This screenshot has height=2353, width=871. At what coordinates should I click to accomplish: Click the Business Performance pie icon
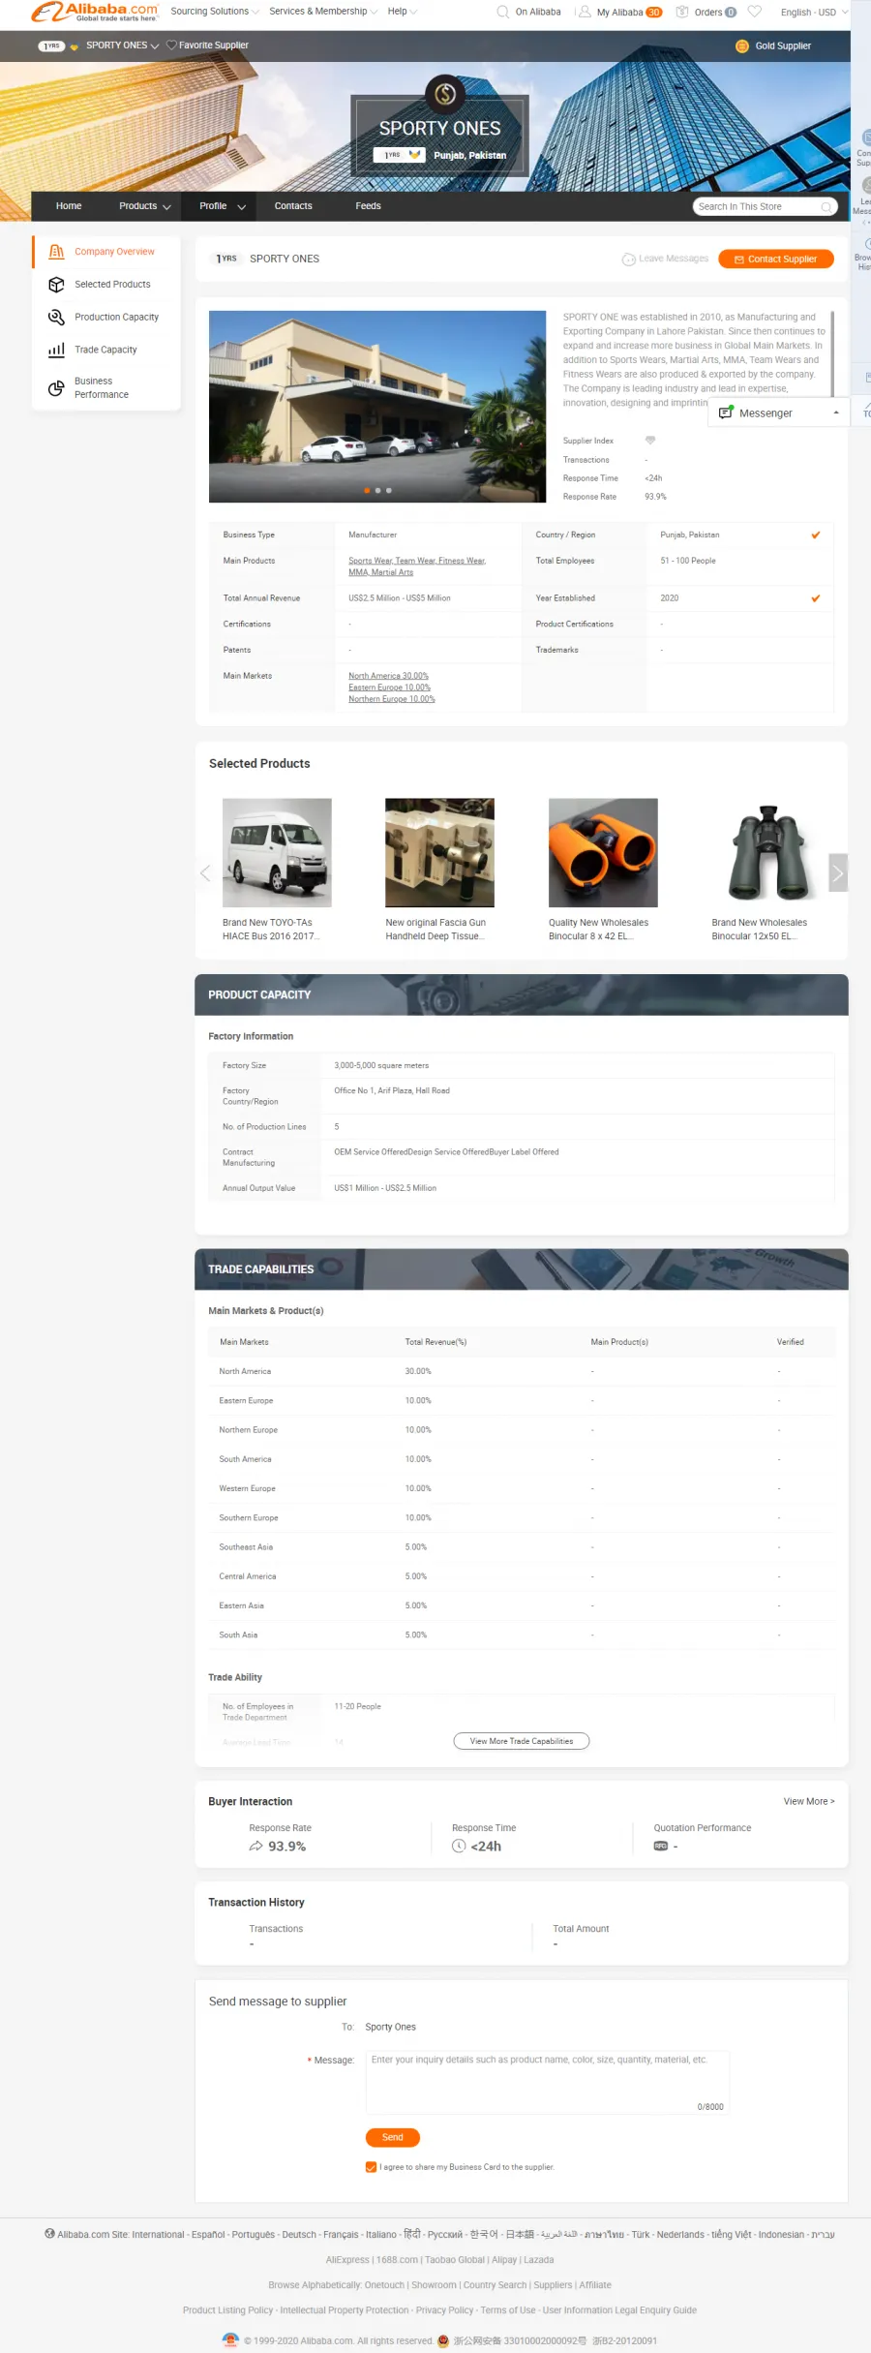tap(56, 388)
